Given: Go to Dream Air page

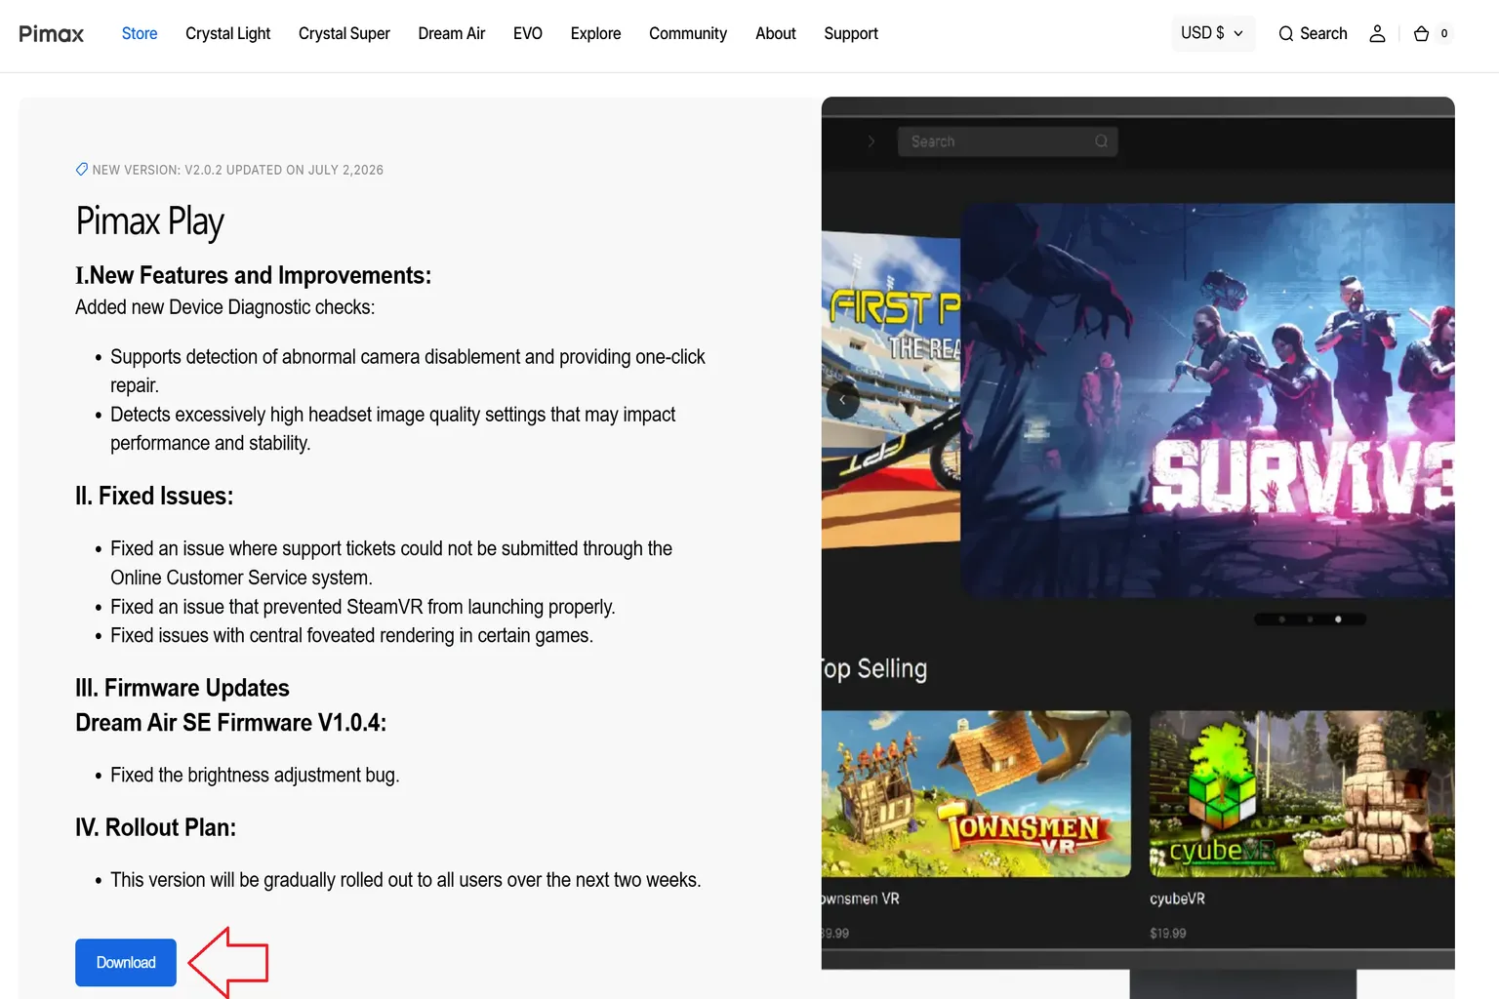Looking at the screenshot, I should click(x=451, y=33).
